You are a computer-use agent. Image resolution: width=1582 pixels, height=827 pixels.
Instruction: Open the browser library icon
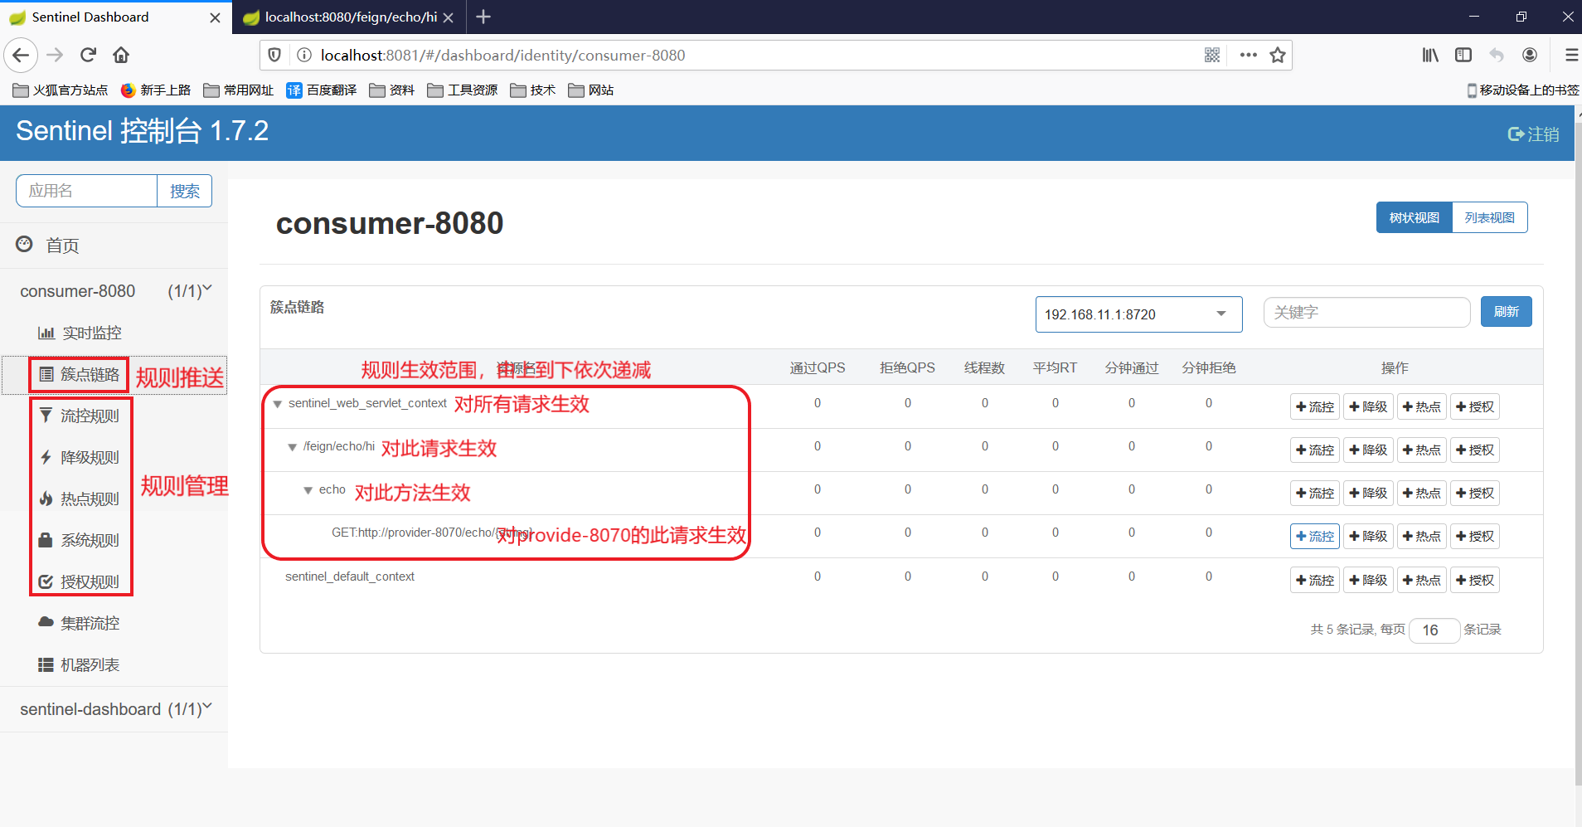[x=1430, y=56]
